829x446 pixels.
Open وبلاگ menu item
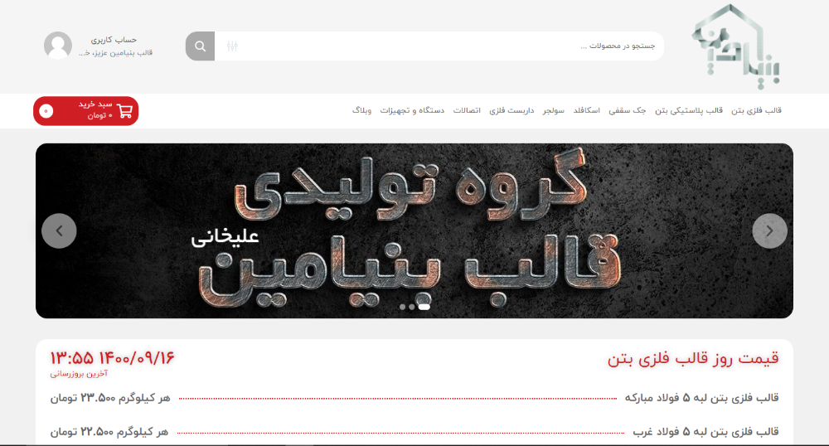(361, 110)
